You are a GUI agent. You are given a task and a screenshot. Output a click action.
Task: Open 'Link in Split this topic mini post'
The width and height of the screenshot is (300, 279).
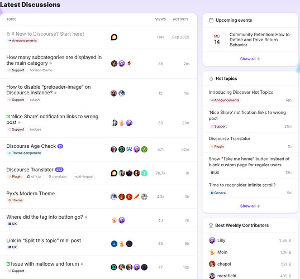(44, 240)
